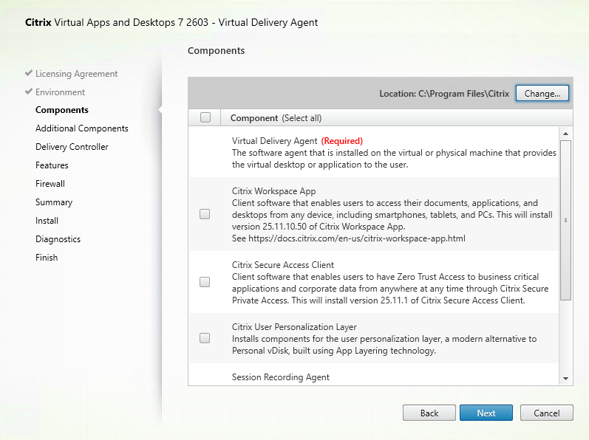Click the red (Required) label
This screenshot has width=589, height=440.
pos(342,141)
